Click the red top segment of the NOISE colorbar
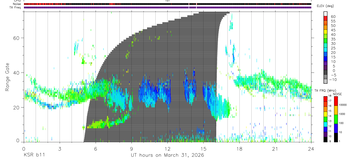This screenshot has width=350, height=161. (x=336, y=101)
